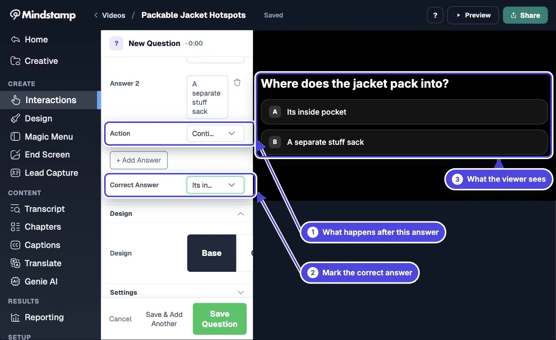Open the Action dropdown

pos(215,134)
